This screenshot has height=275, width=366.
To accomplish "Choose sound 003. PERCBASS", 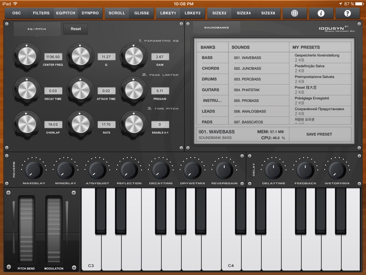I will (259, 79).
